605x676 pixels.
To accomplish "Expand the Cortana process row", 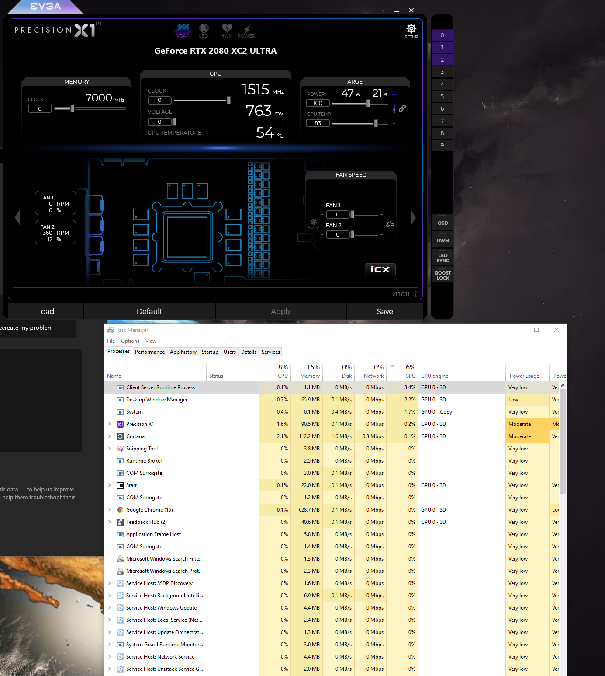I will pyautogui.click(x=109, y=436).
